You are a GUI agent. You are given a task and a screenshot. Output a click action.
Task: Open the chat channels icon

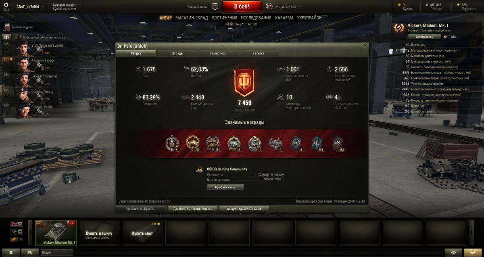click(x=29, y=253)
